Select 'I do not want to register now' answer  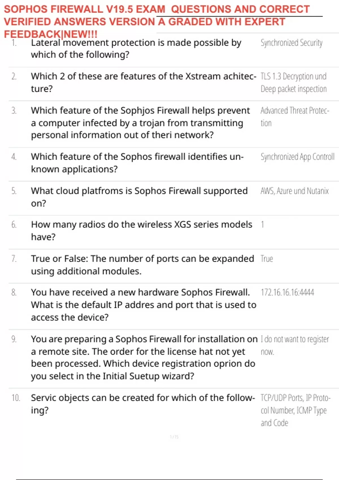coord(294,345)
